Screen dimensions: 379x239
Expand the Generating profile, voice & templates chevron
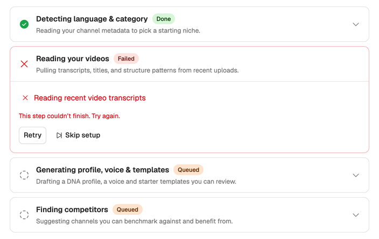point(355,175)
